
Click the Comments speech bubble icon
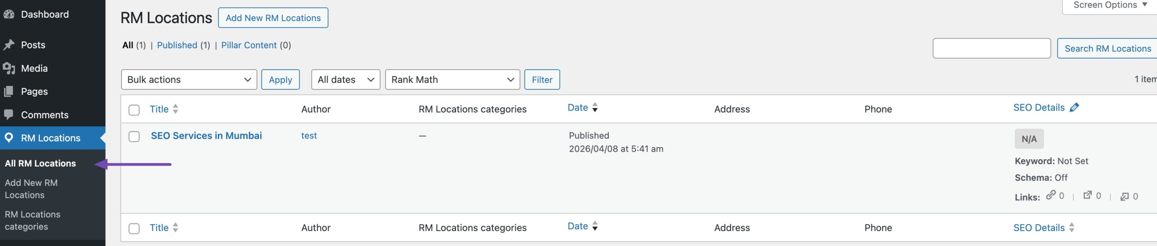9,115
